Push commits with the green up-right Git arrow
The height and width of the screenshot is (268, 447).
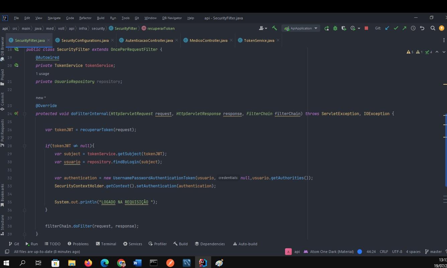click(x=404, y=28)
